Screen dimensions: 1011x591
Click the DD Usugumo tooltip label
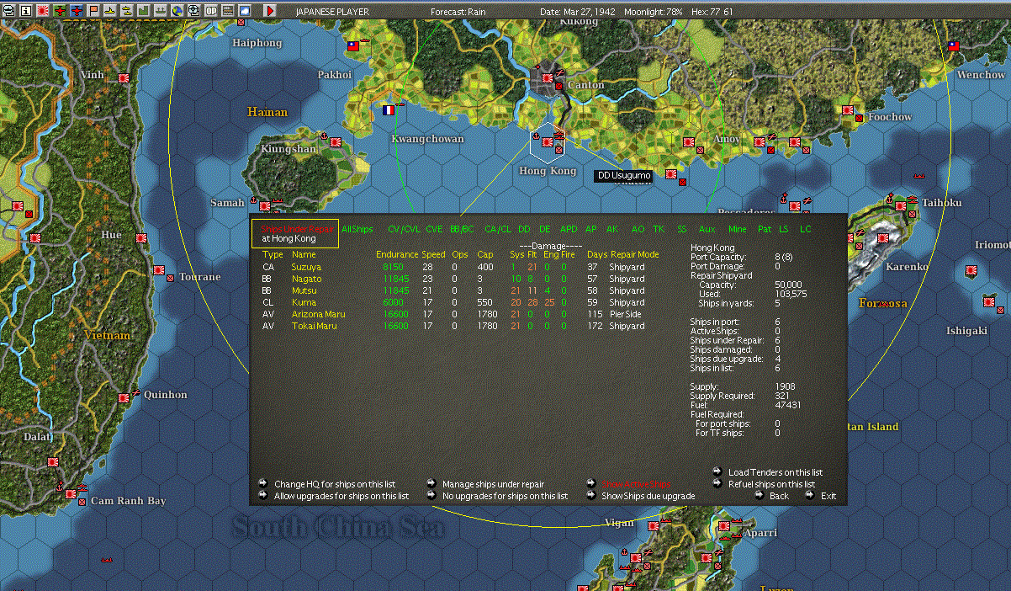pyautogui.click(x=622, y=175)
